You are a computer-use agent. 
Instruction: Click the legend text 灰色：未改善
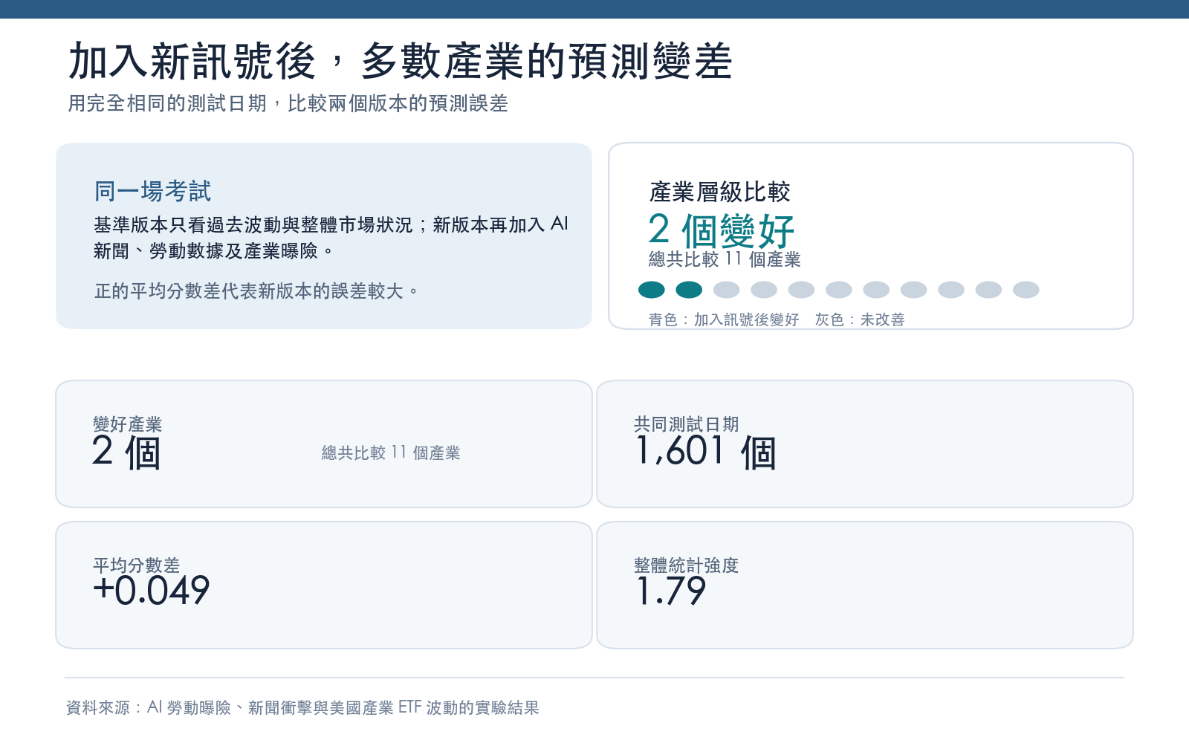pyautogui.click(x=860, y=319)
